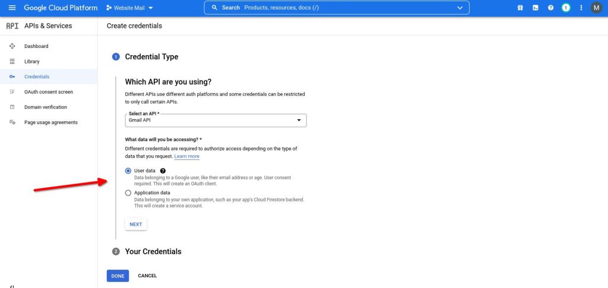Open the Help question mark icon
The height and width of the screenshot is (288, 608).
coord(550,8)
